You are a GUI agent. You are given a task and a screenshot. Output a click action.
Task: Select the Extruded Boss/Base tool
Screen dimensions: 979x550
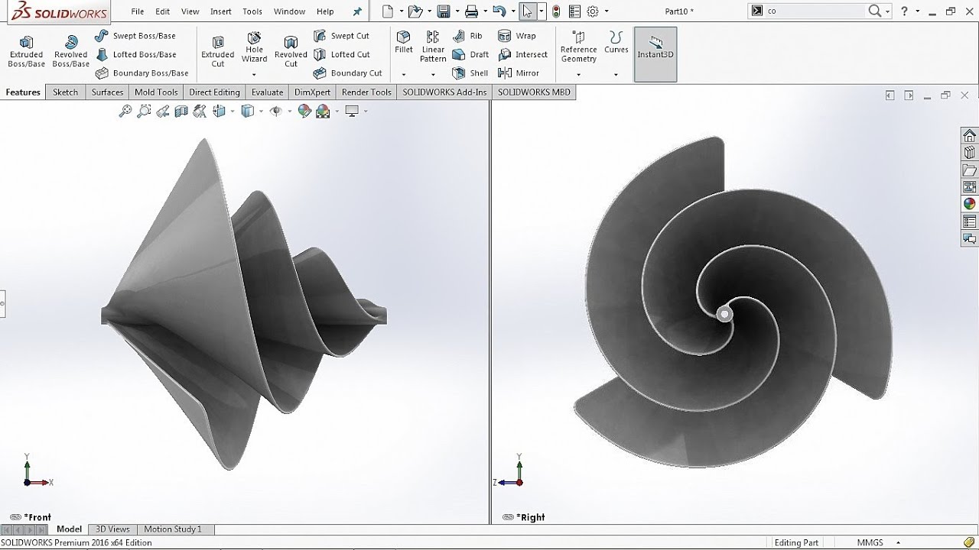(x=27, y=51)
